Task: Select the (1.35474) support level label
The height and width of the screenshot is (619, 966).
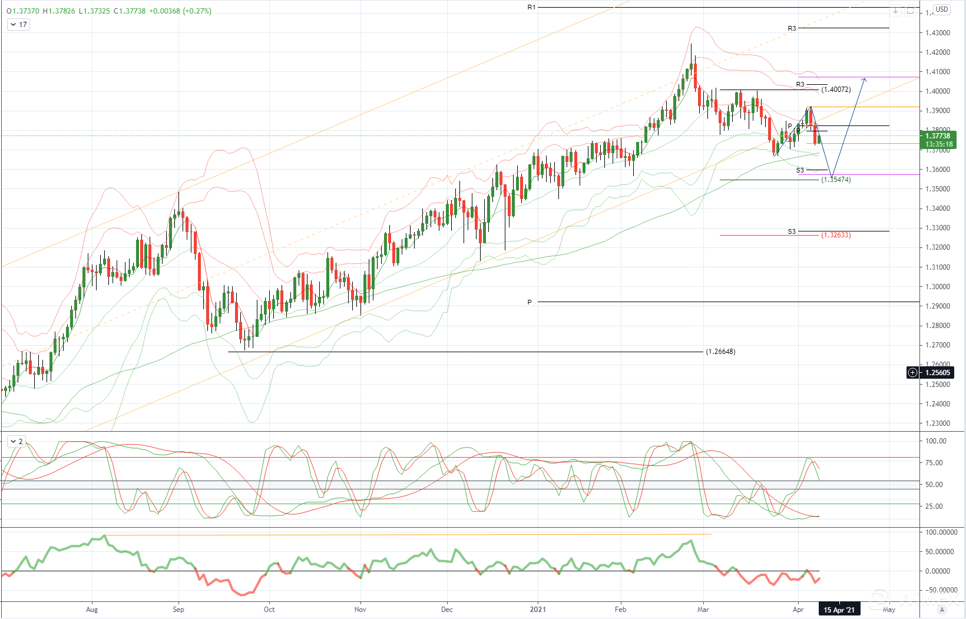Action: click(x=836, y=180)
